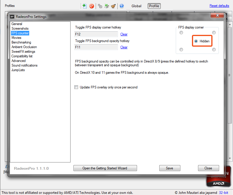Select the bottom-right FPS corner radio
This screenshot has height=195, width=233.
point(214,50)
